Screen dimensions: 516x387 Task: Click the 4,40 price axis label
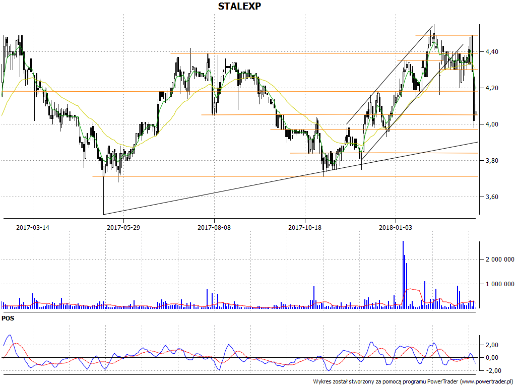tap(492, 52)
